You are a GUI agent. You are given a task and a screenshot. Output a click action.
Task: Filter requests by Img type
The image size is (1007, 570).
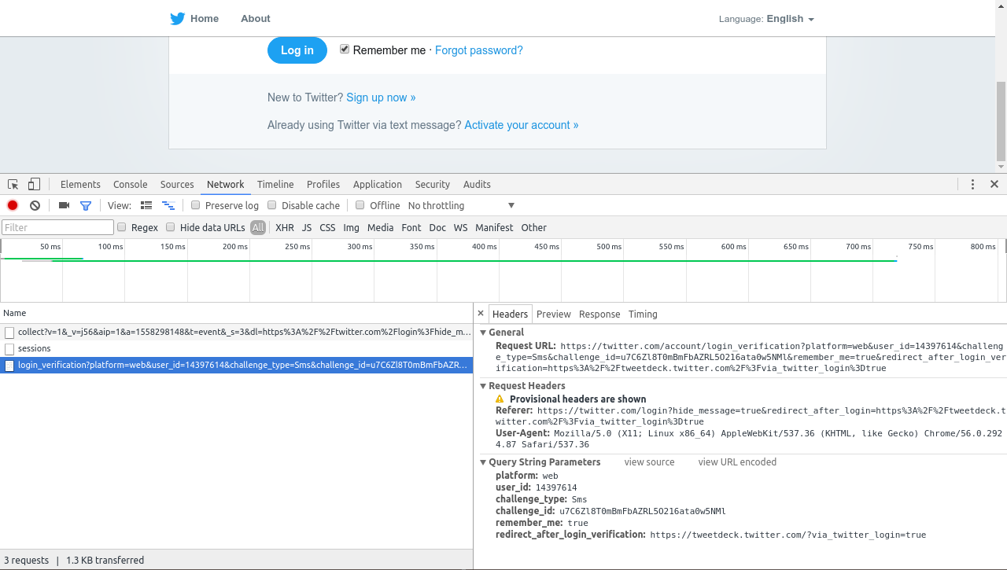[x=352, y=227]
